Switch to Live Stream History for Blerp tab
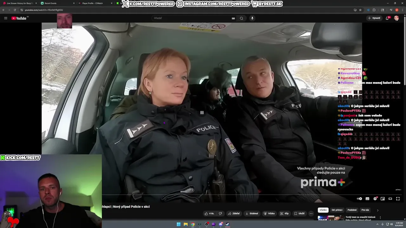 tap(20, 3)
